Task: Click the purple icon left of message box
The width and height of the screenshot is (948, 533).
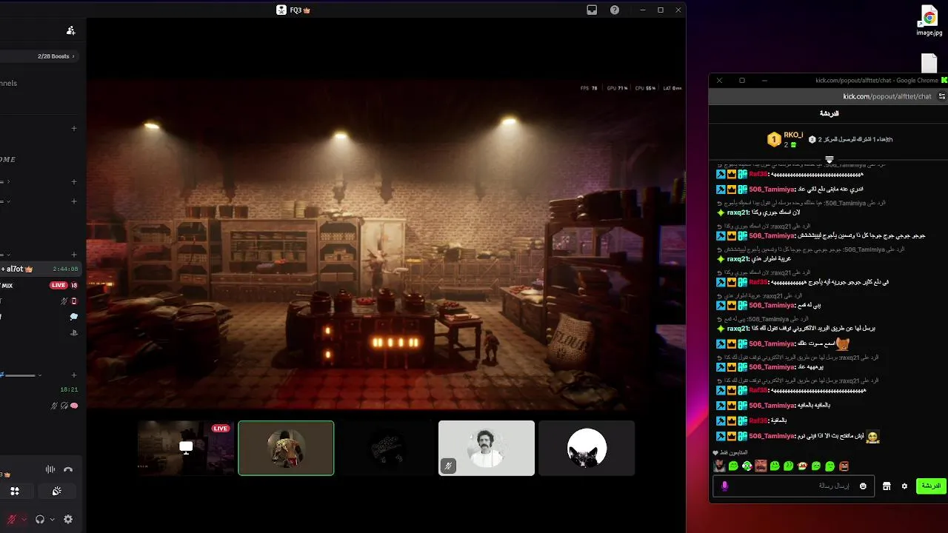Action: [724, 486]
